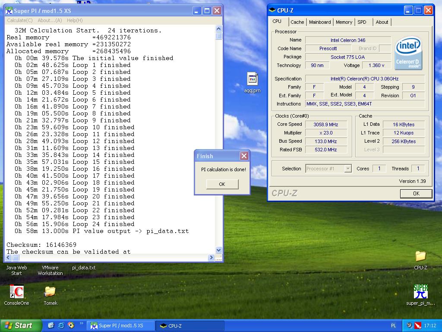This screenshot has height=332, width=442.
Task: Click the 32M Calculation Start line
Action: (x=88, y=31)
